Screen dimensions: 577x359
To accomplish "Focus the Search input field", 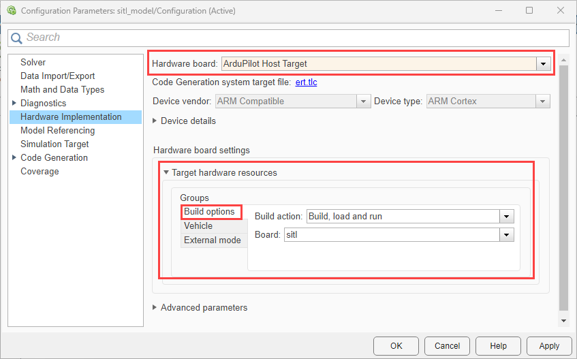I will pos(289,37).
